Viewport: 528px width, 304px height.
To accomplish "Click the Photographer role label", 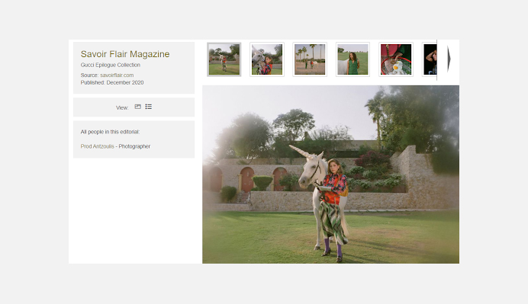I will click(134, 146).
